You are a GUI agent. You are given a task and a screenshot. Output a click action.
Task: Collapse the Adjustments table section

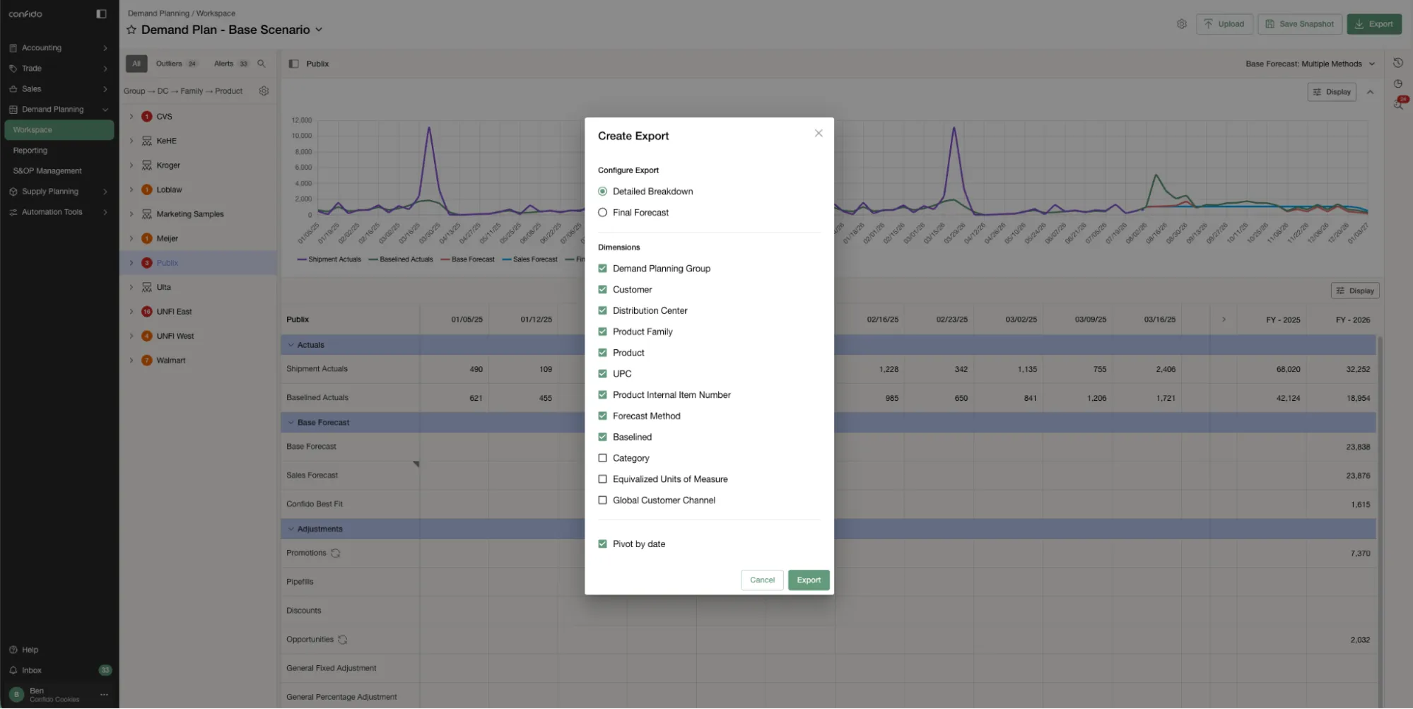[291, 529]
